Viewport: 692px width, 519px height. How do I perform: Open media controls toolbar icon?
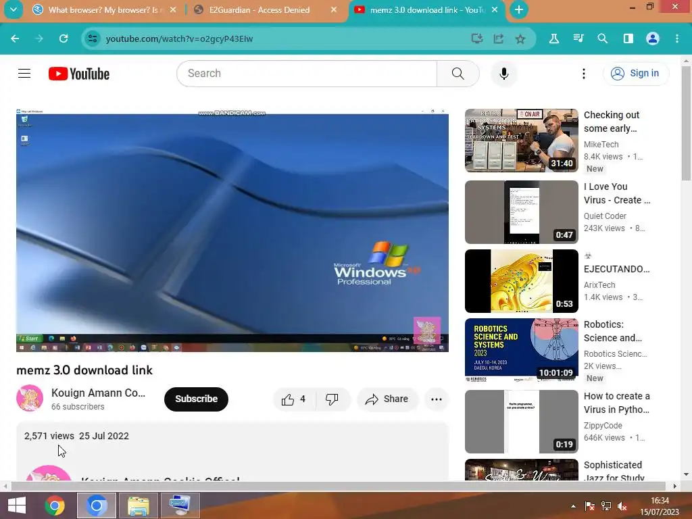click(x=578, y=39)
